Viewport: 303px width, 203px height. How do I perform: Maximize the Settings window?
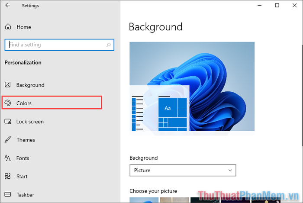pyautogui.click(x=277, y=5)
